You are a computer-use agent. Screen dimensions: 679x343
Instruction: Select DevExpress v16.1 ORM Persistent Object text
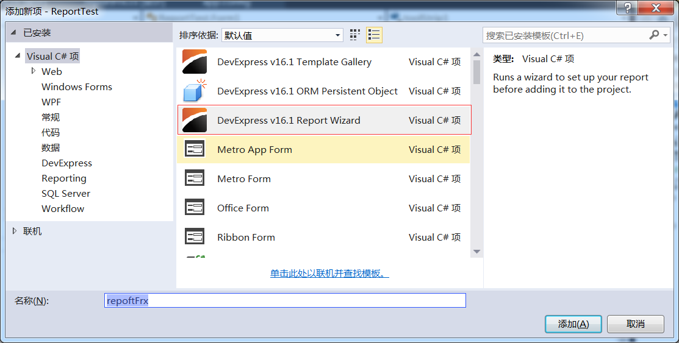pos(307,91)
